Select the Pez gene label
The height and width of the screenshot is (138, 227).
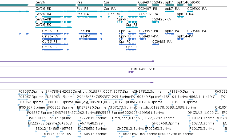[79, 2]
